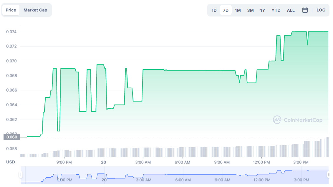Viewport: 333px width, 187px height.
Task: View the 1Y price chart
Action: tap(262, 10)
